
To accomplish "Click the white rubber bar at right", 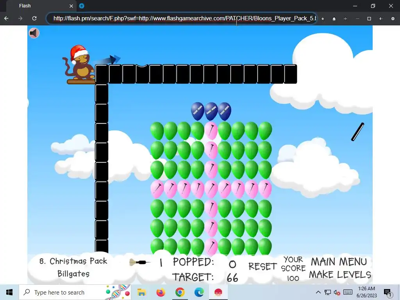I will [358, 132].
